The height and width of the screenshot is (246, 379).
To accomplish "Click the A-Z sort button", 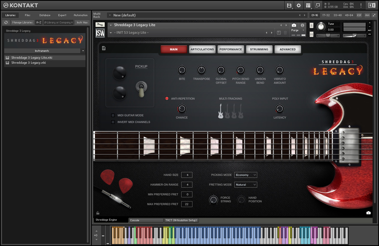I will point(39,22).
